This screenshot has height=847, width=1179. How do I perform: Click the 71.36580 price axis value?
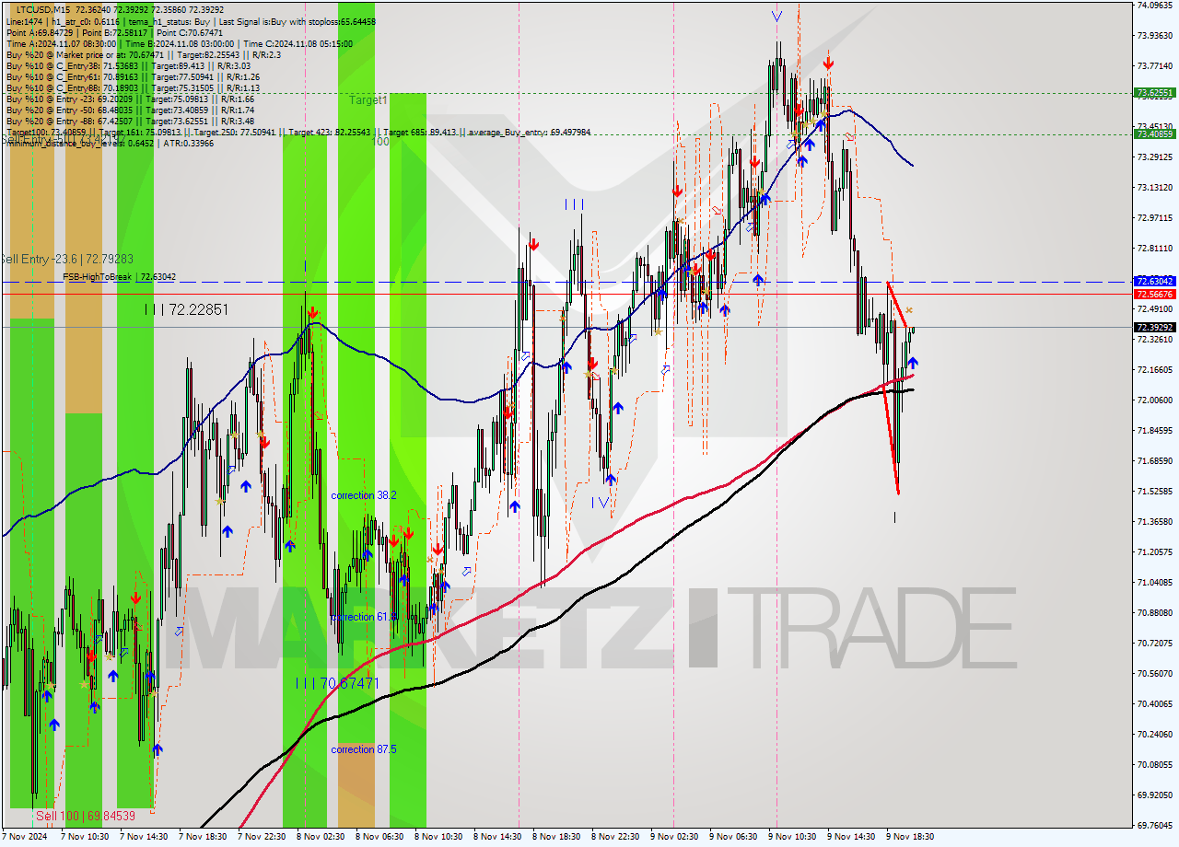(1155, 522)
